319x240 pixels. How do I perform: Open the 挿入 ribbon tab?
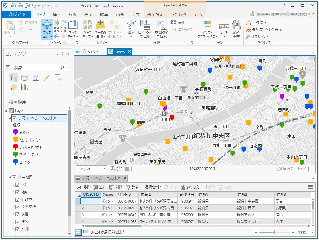tap(57, 15)
